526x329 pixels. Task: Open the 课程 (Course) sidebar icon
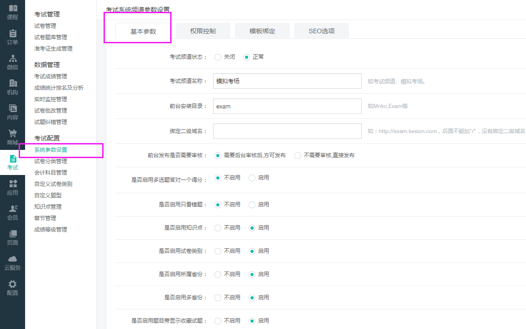point(12,9)
